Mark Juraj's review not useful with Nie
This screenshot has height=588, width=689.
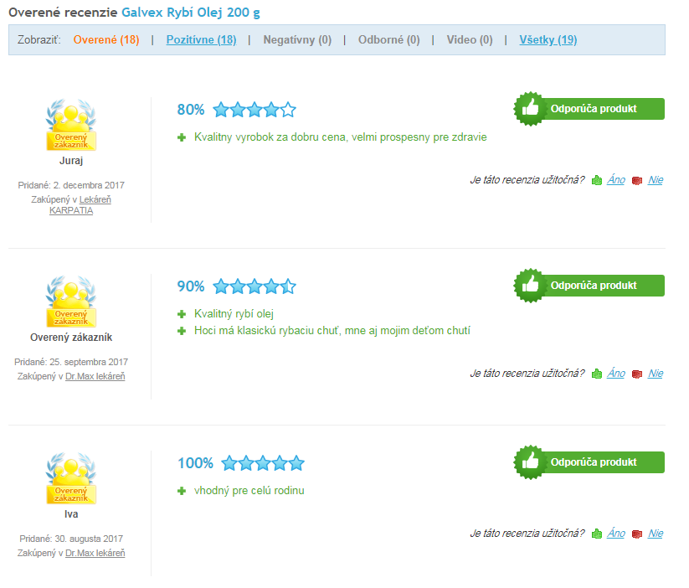pos(656,180)
